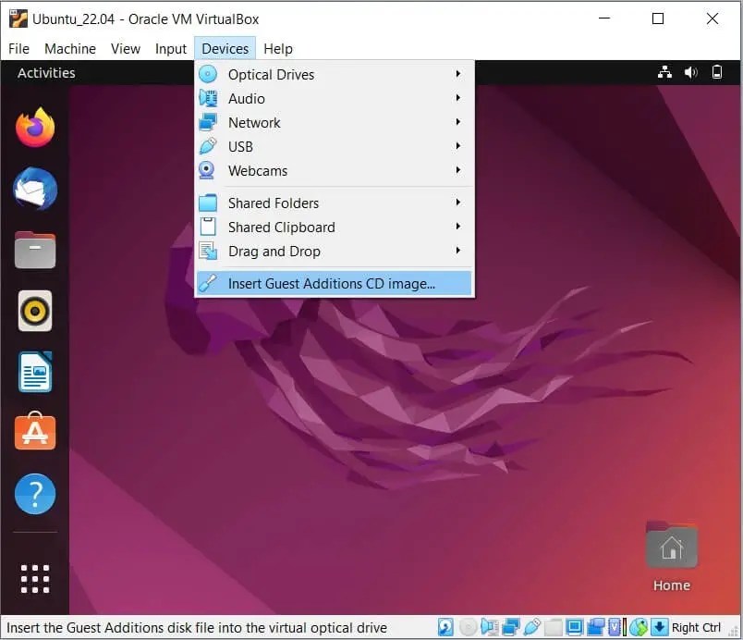Click the hard disk activity icon in status bar
Viewport: 743px width, 640px height.
point(444,627)
